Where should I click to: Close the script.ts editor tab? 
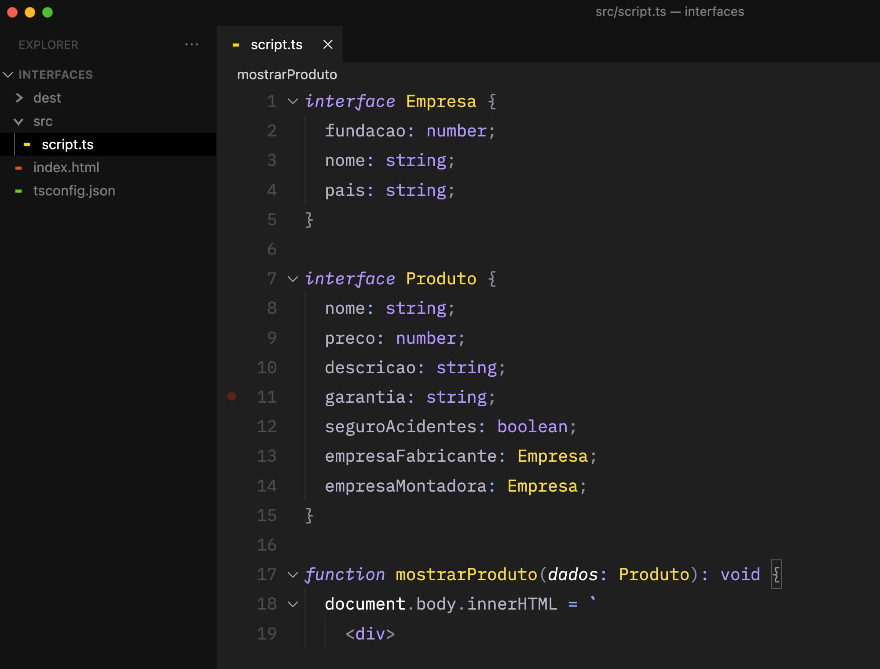(327, 44)
